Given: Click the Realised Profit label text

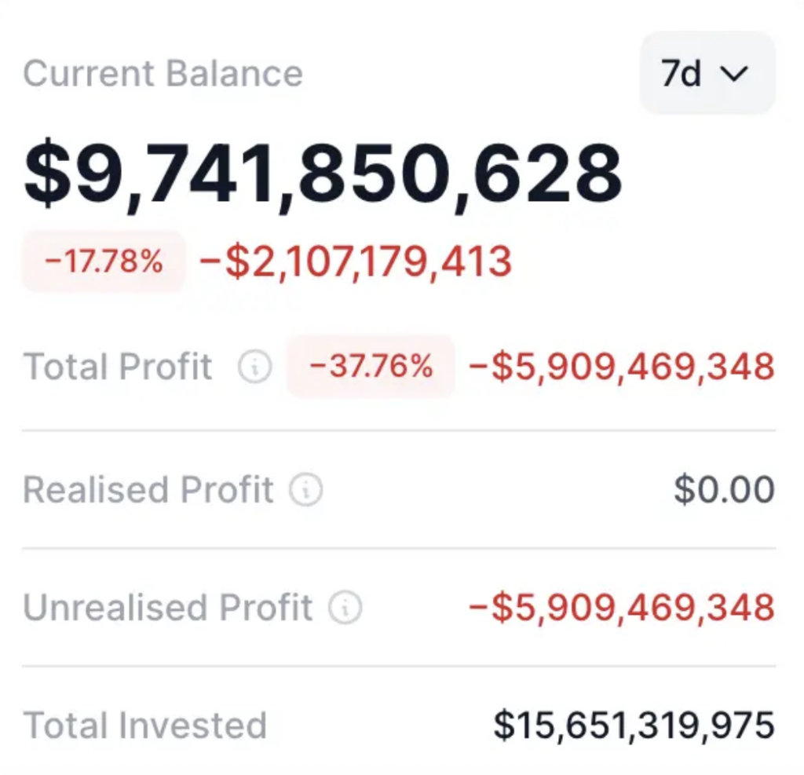Looking at the screenshot, I should pos(149,490).
